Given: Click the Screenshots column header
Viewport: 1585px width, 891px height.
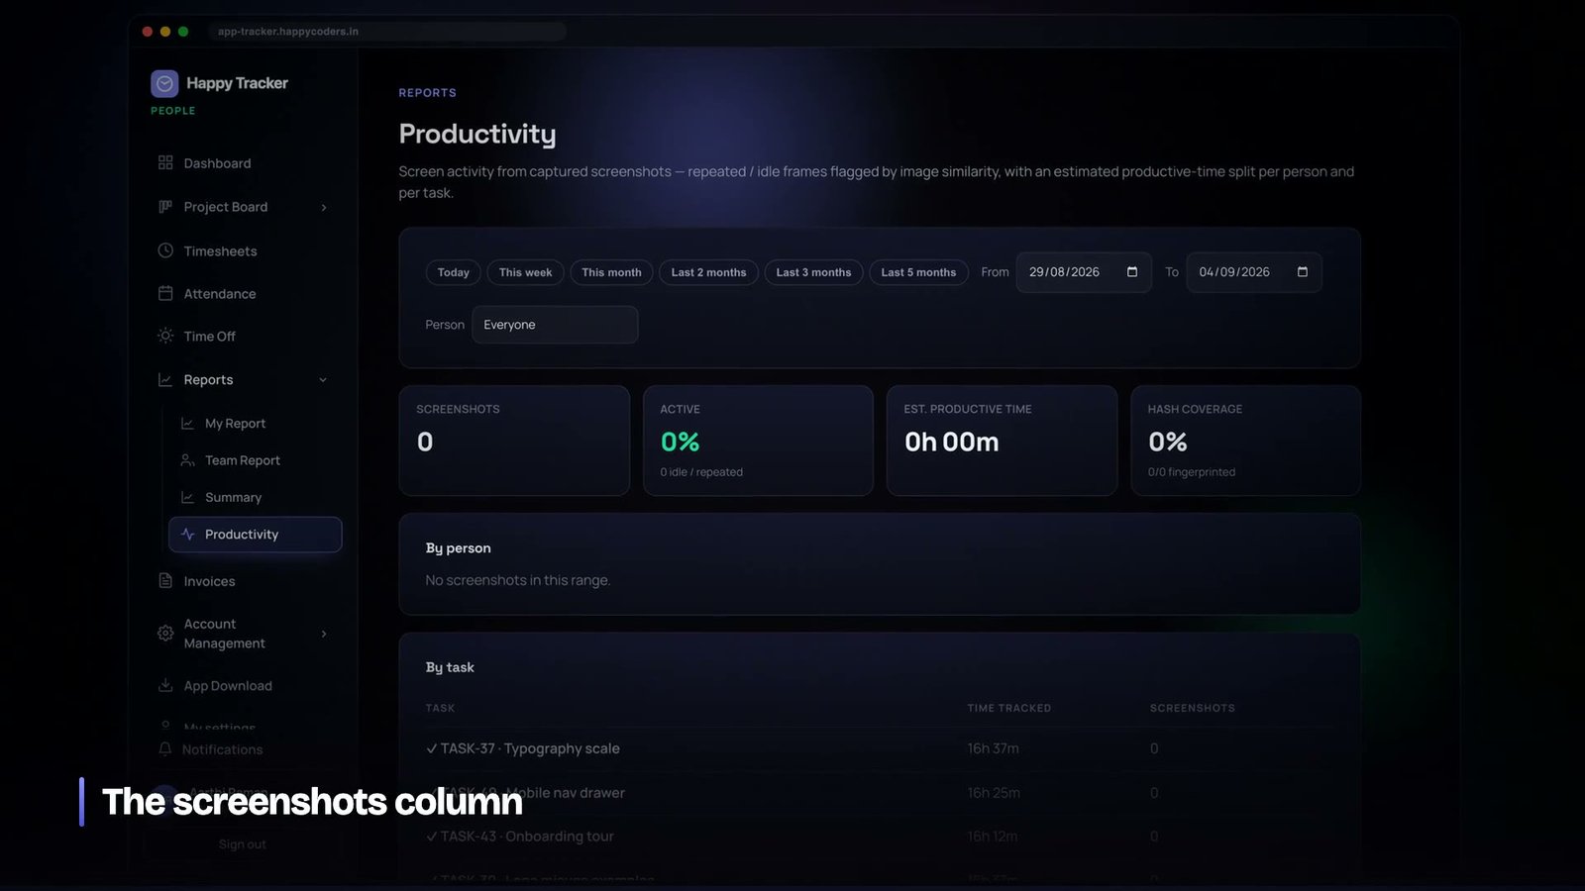Looking at the screenshot, I should coord(1192,708).
